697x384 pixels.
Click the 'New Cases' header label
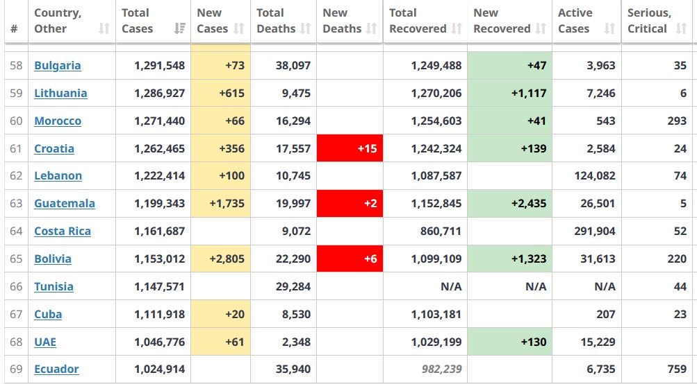(x=213, y=21)
